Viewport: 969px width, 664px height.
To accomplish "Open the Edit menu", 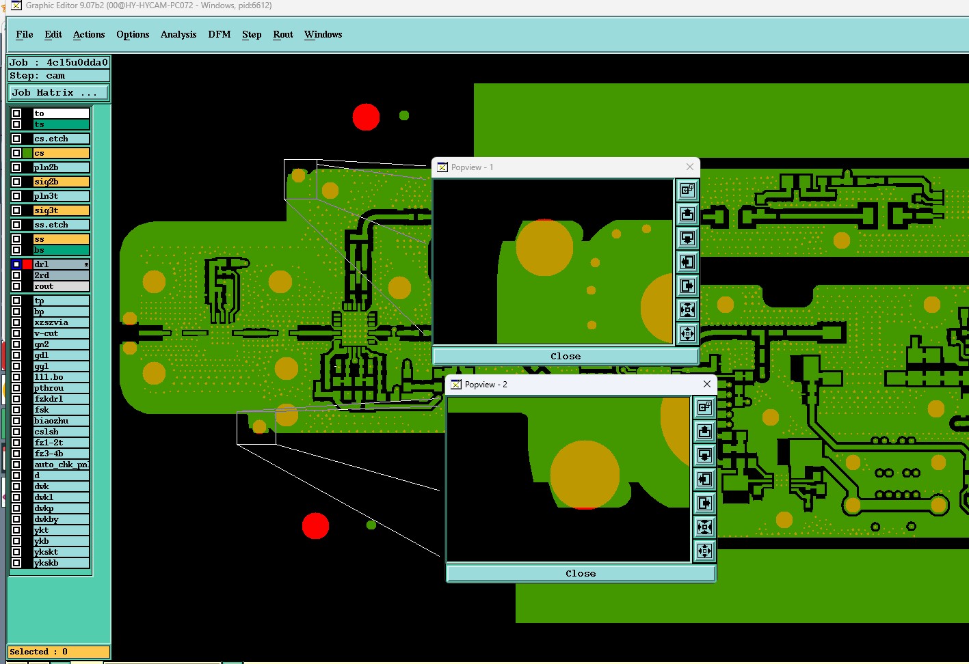I will point(53,34).
